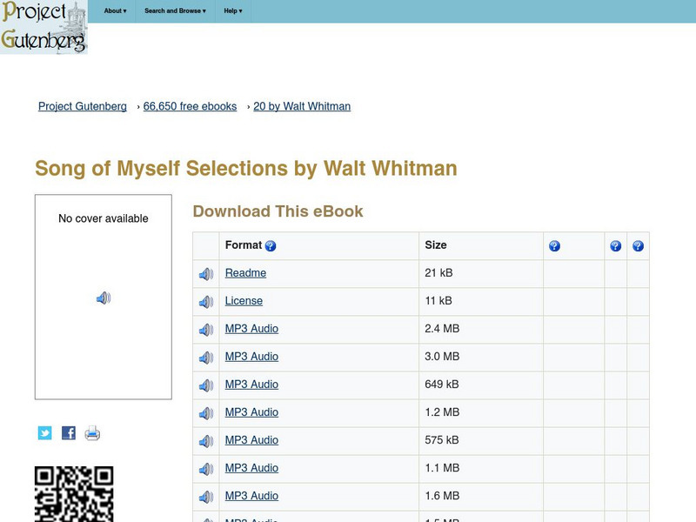
Task: Click the question mark icon above the rightmost column
Action: point(638,245)
